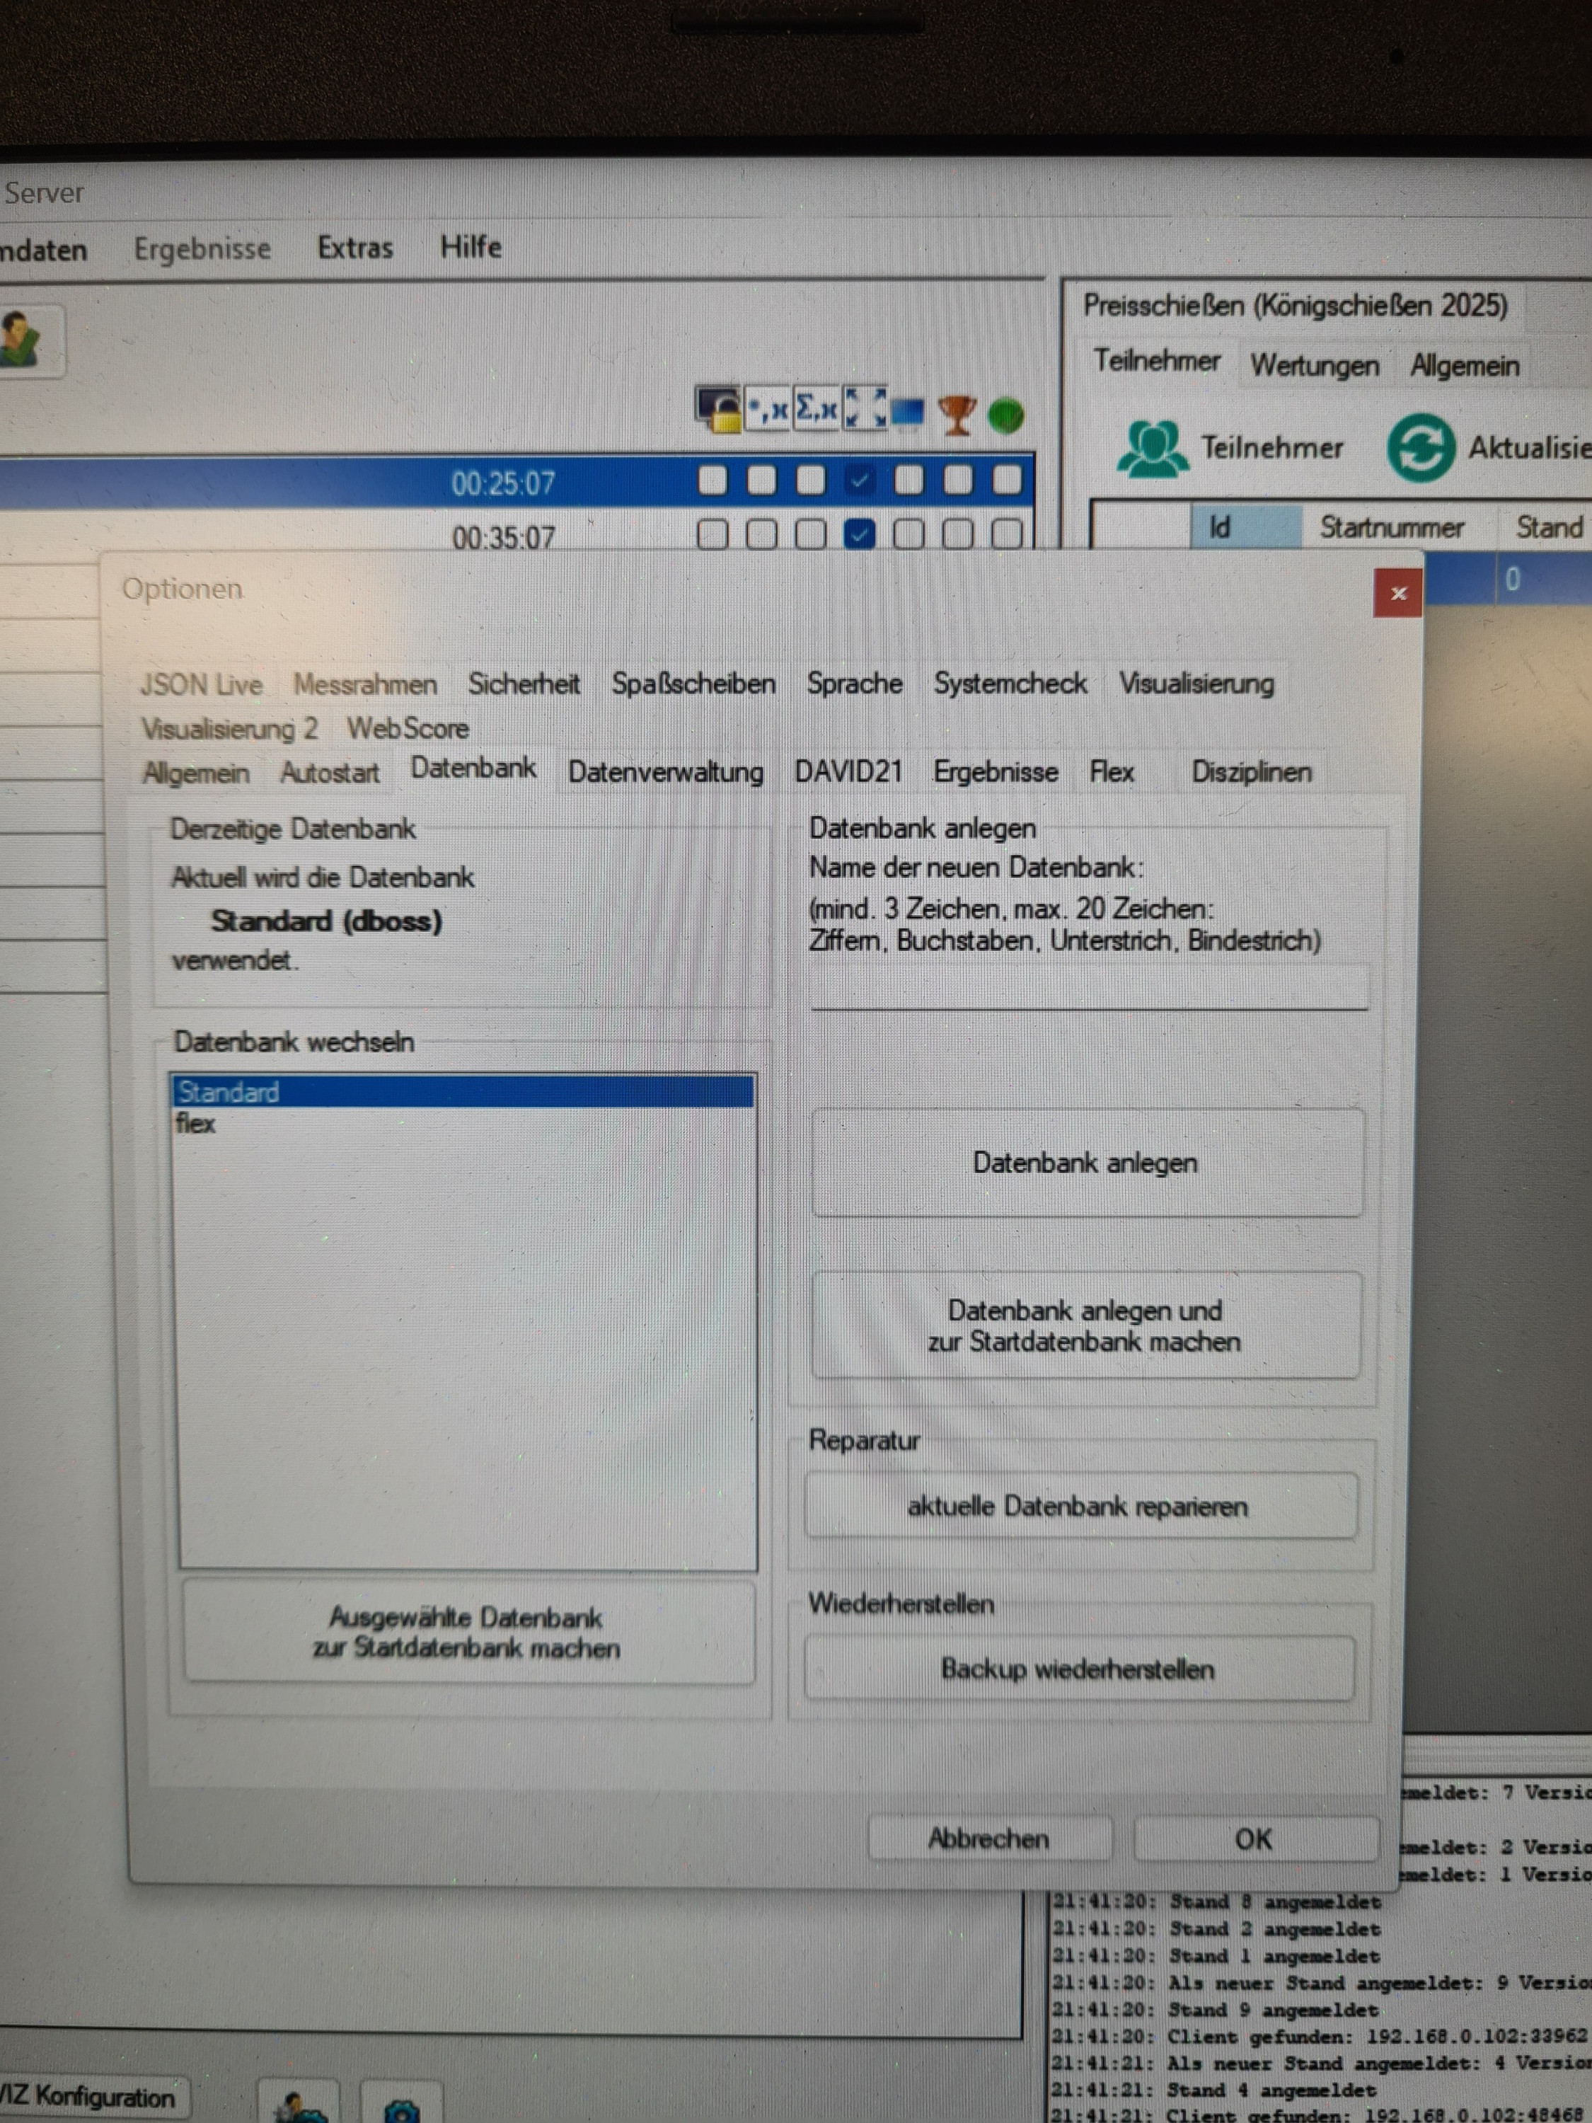Switch to the Datenverwaltung tab

pos(665,771)
